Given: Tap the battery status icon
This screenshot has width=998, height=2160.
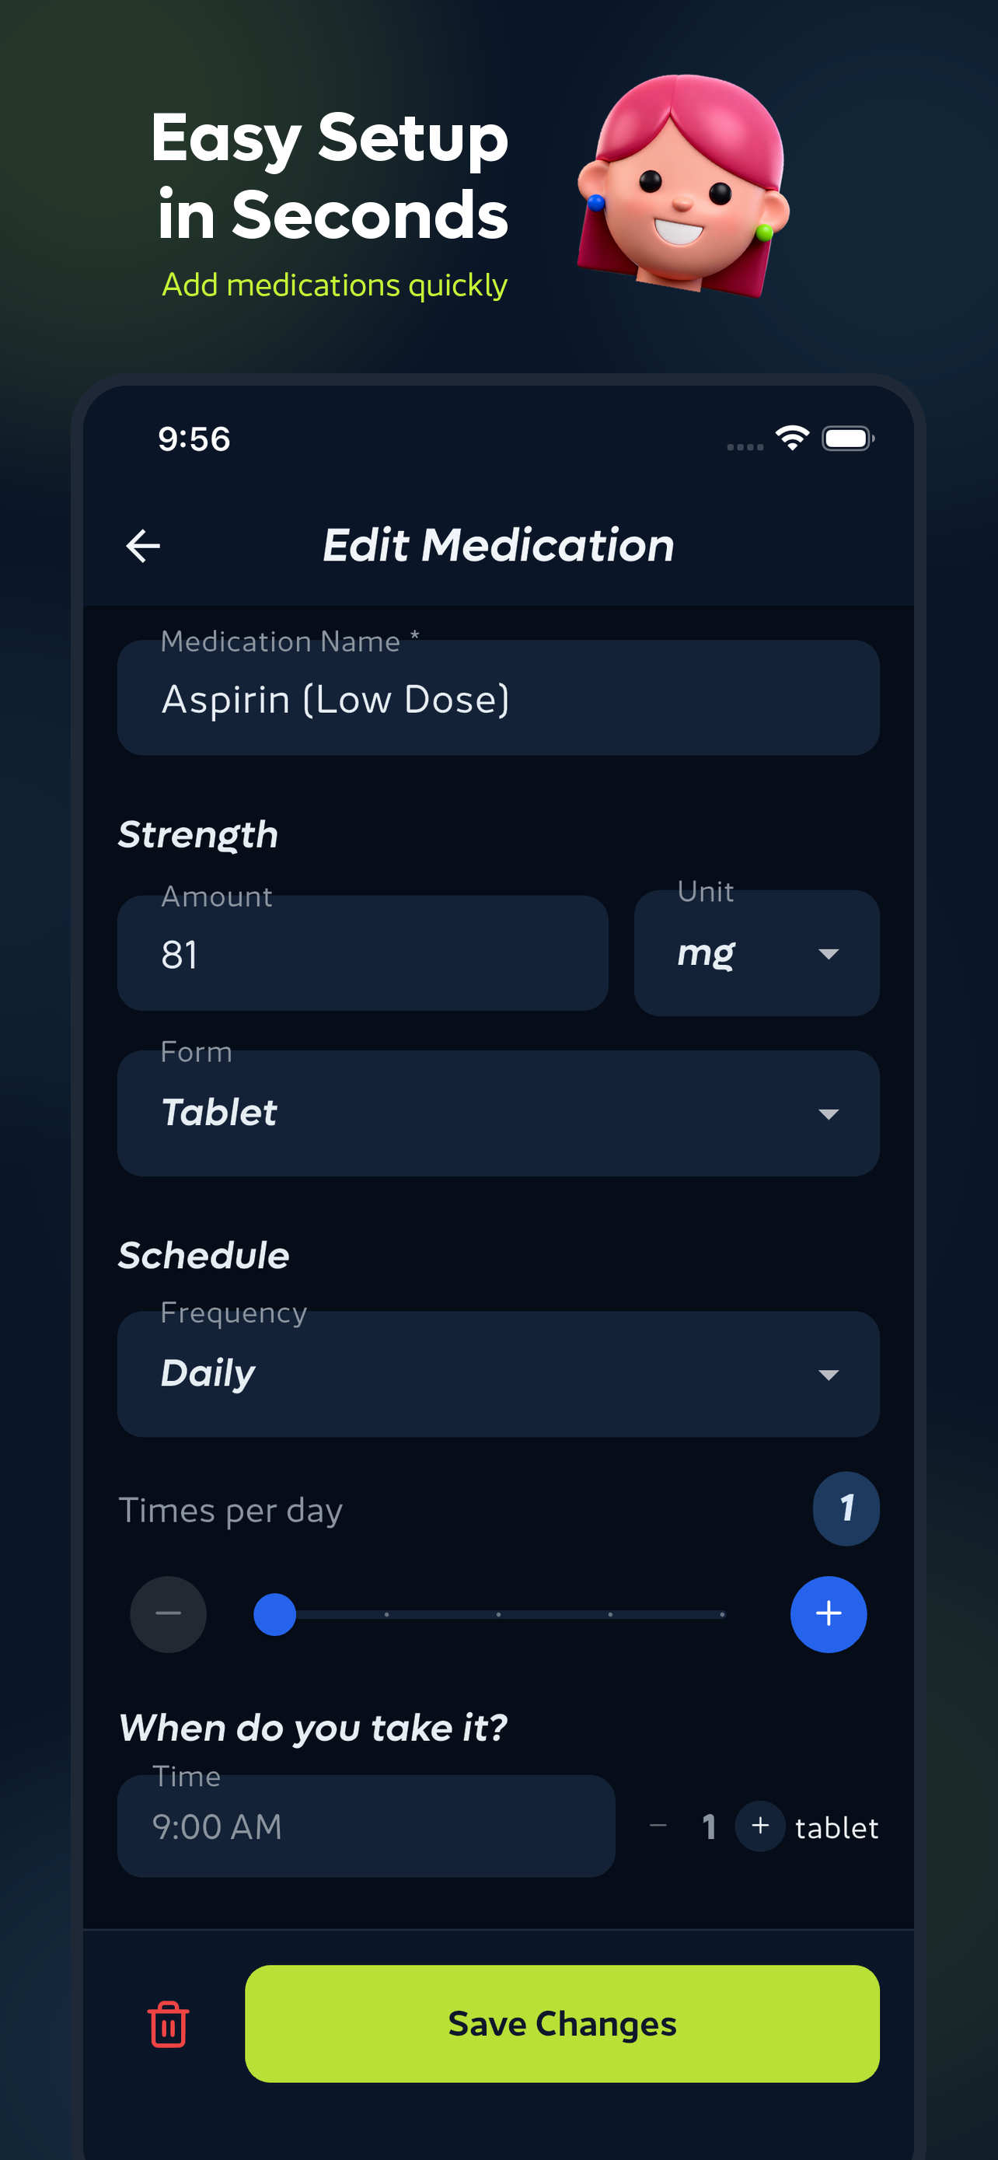Looking at the screenshot, I should (847, 438).
